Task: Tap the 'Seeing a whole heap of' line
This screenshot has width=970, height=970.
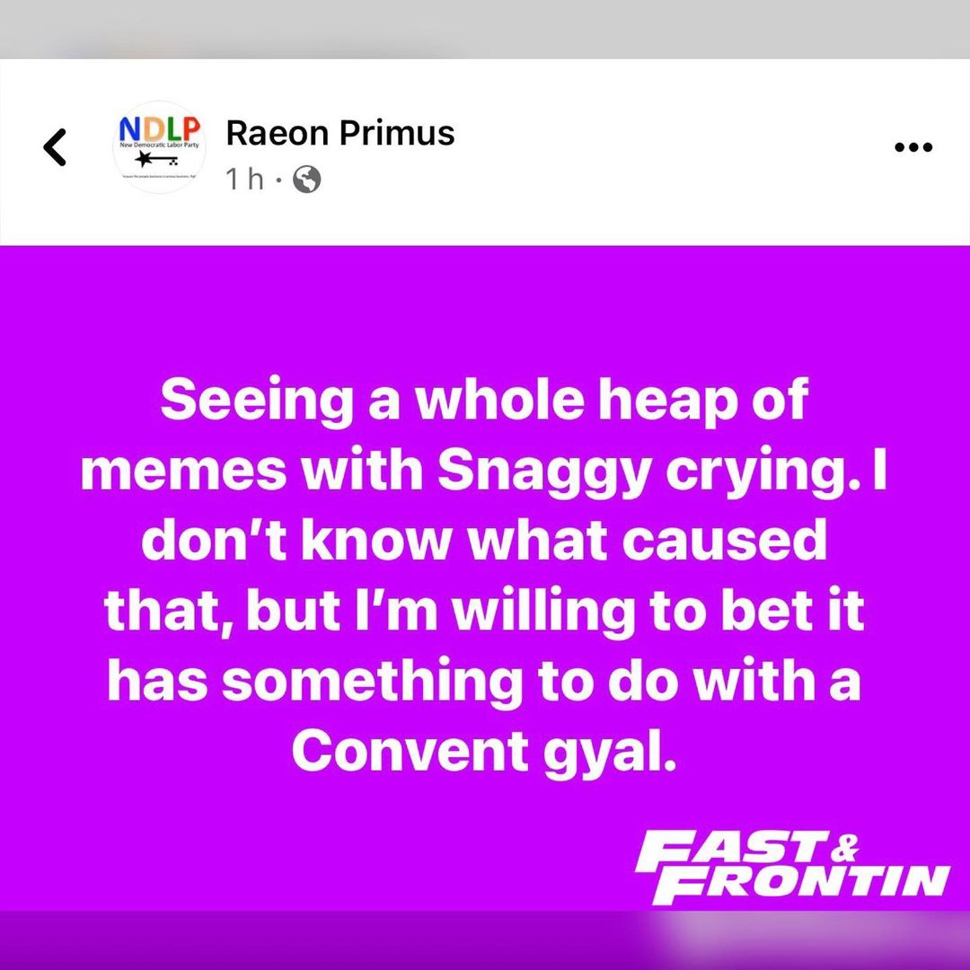Action: pos(484,401)
